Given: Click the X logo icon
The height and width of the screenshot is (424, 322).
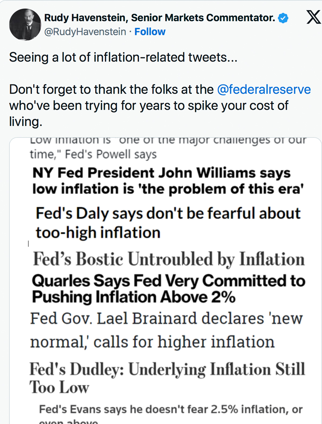Looking at the screenshot, I should point(313,17).
